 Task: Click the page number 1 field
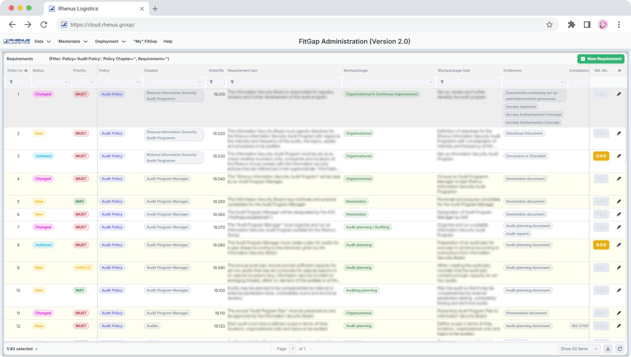(293, 349)
